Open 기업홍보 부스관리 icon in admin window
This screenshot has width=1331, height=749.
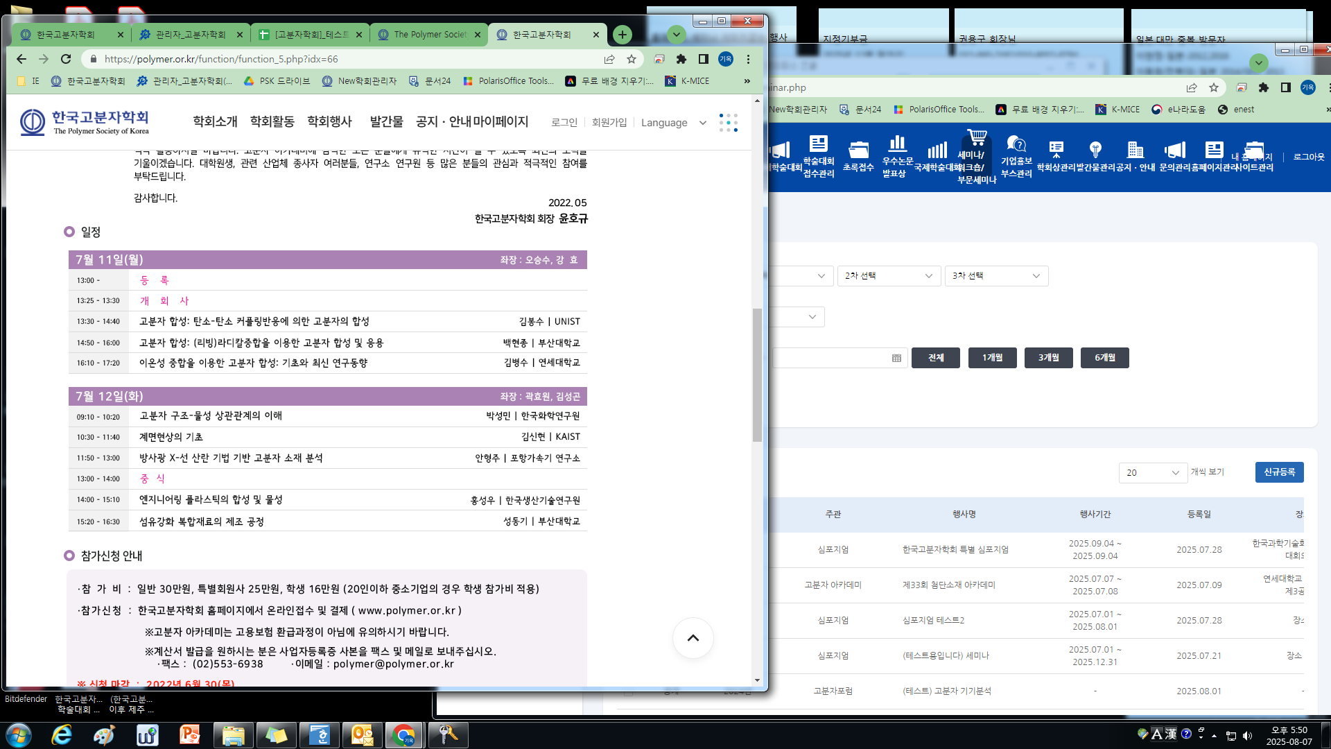[1016, 157]
